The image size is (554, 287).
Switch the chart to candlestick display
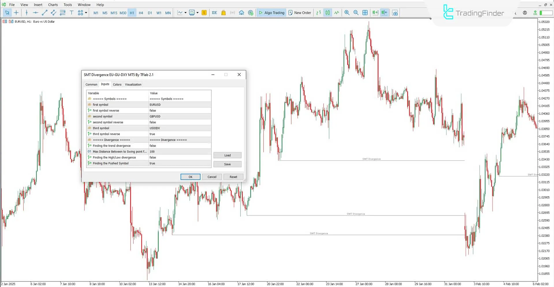(327, 13)
